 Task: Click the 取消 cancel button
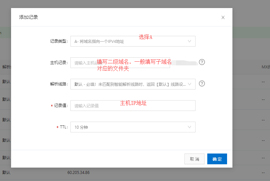(x=195, y=159)
